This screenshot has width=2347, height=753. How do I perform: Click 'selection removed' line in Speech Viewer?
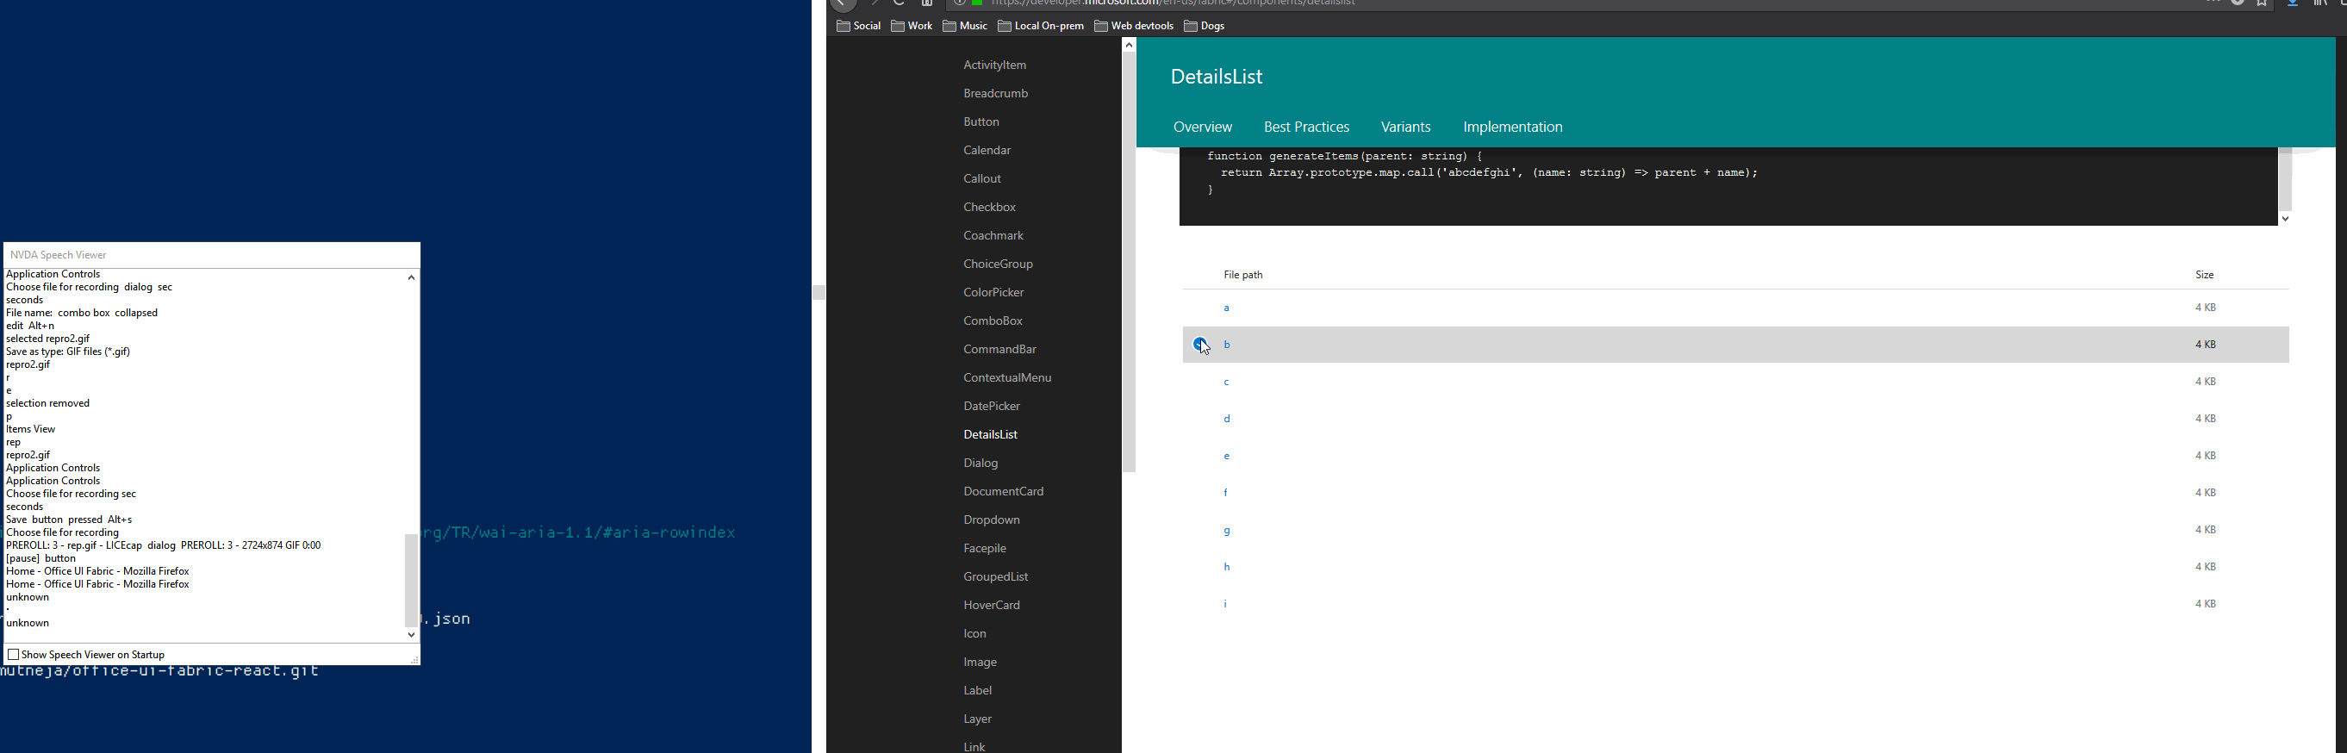click(48, 403)
